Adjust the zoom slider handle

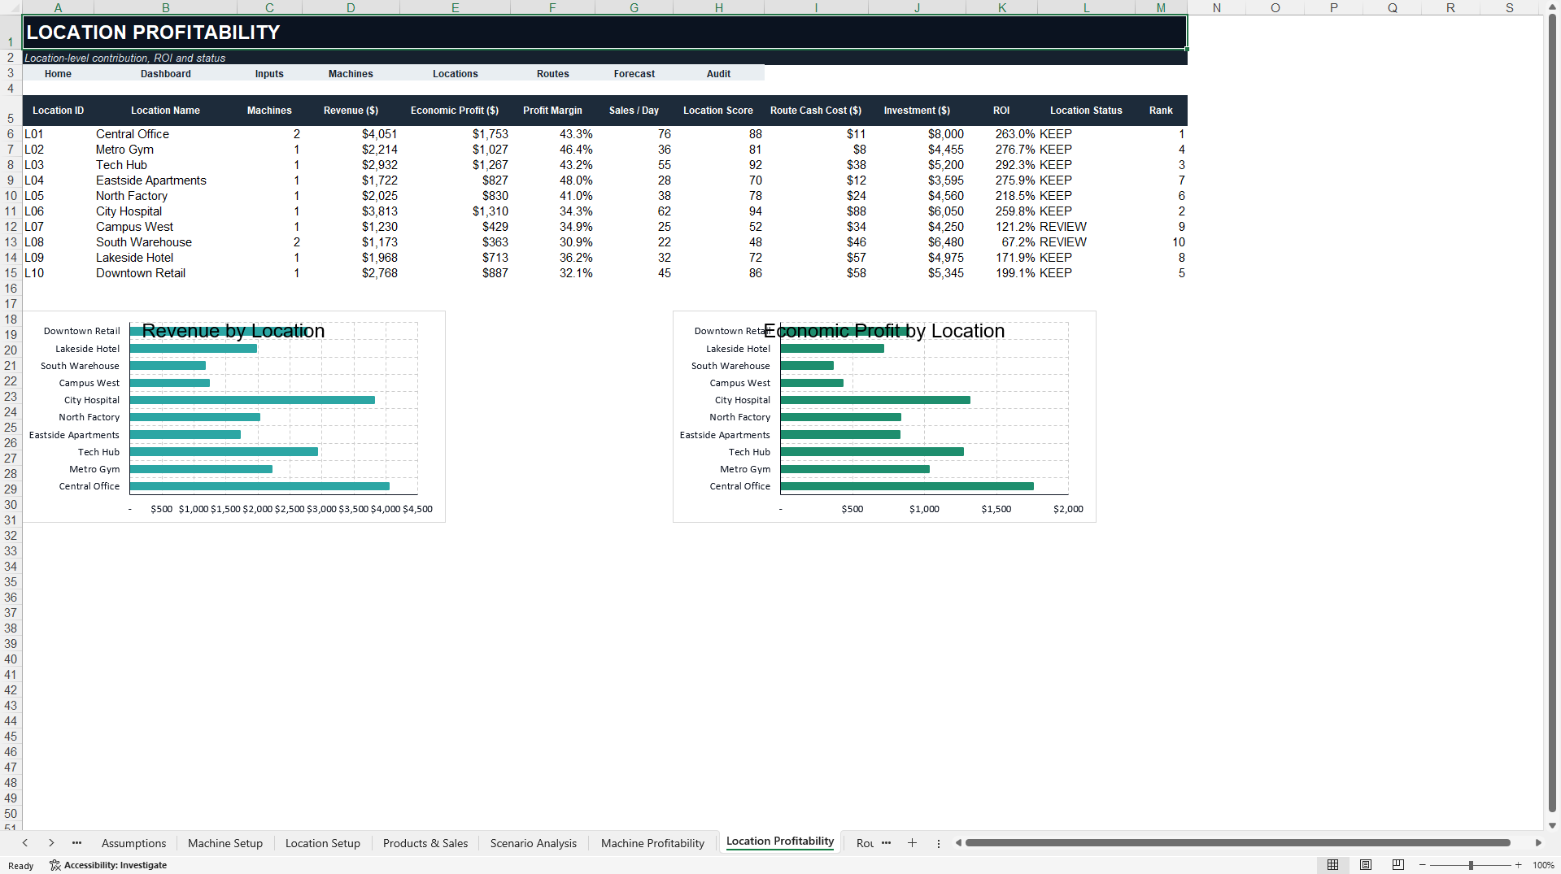pos(1471,865)
